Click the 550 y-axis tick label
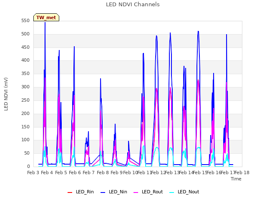Viewport: 267px width, 200px height. point(25,21)
